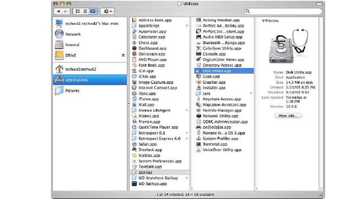Expand the Java folder arrow
The height and width of the screenshot is (199, 362).
pyautogui.click(x=251, y=93)
